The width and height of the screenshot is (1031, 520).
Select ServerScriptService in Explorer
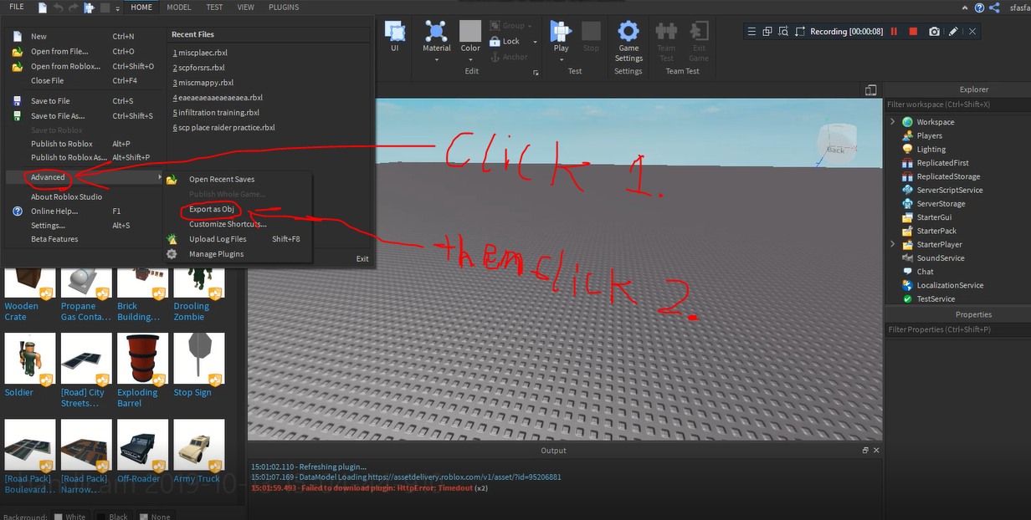(949, 191)
